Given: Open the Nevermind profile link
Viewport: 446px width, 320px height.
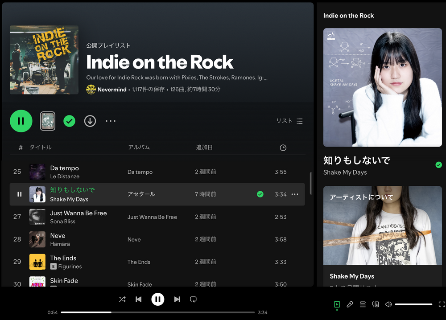Looking at the screenshot, I should click(112, 89).
